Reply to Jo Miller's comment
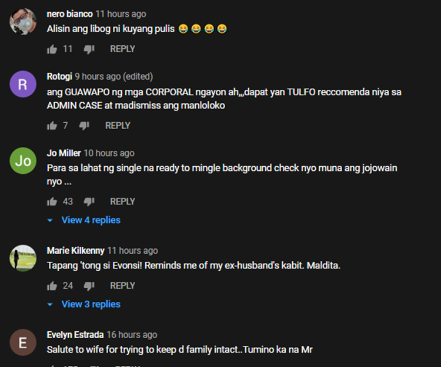441x367 pixels. [122, 202]
